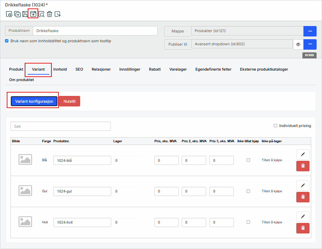Viewport: 322px width, 249px height.
Task: Switch to the Varelager tab
Action: (178, 69)
